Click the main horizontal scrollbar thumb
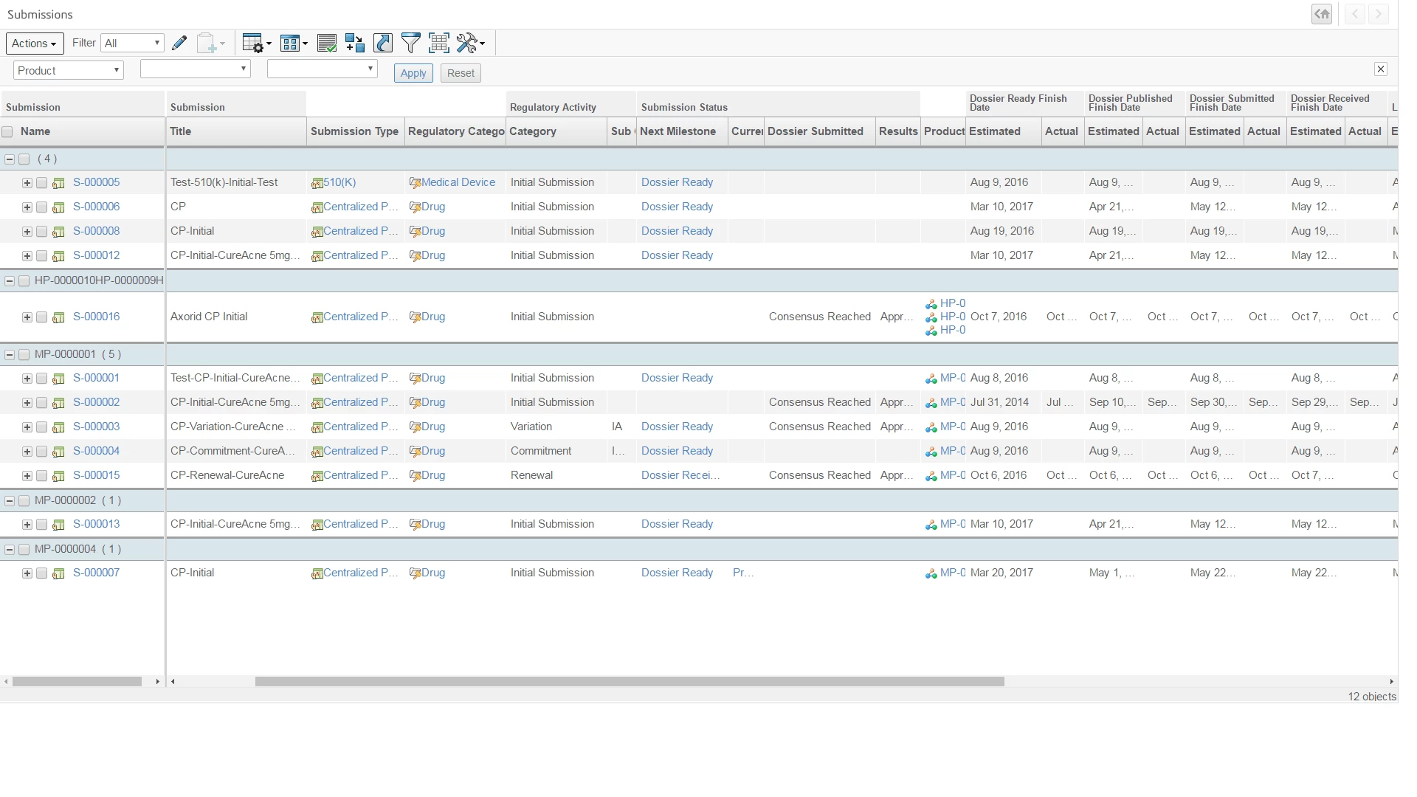 pos(629,682)
